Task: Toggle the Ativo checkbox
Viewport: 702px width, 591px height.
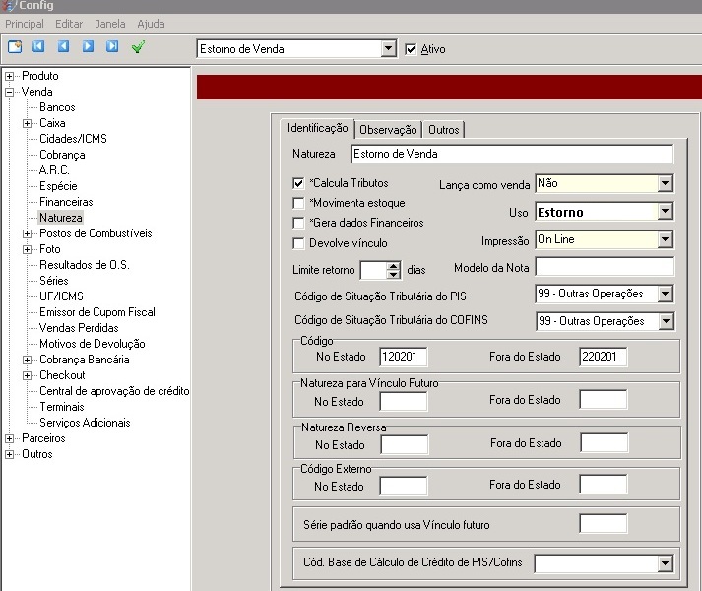Action: click(411, 49)
